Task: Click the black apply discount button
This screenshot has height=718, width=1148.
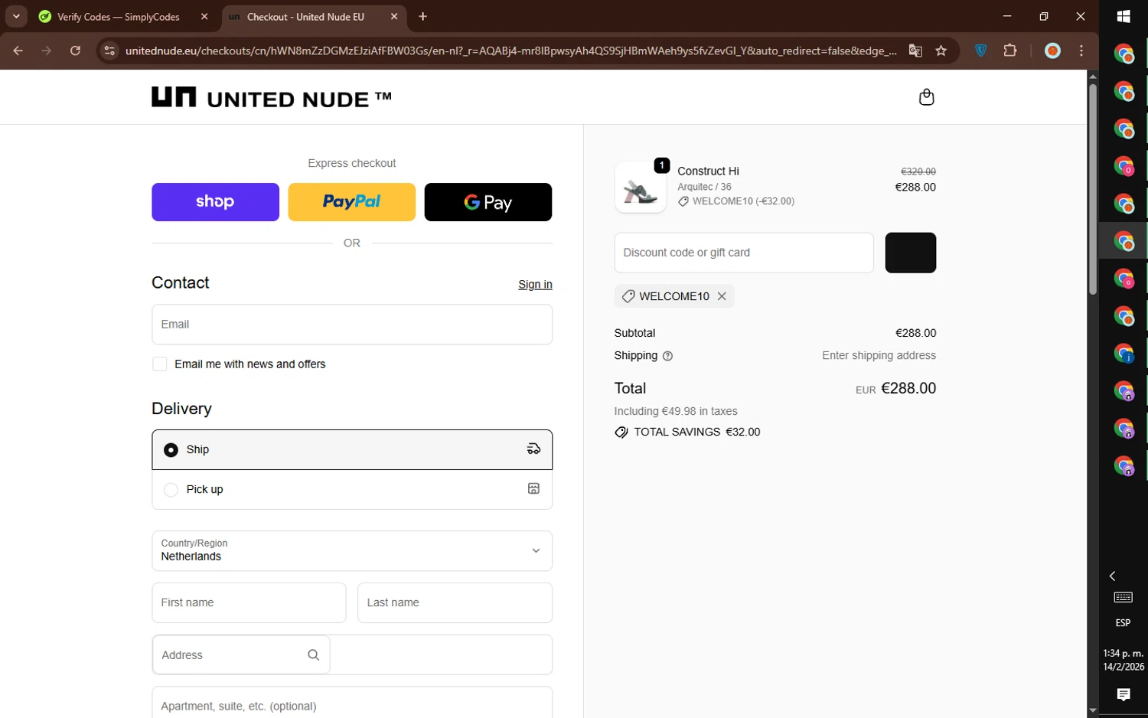Action: 911,253
